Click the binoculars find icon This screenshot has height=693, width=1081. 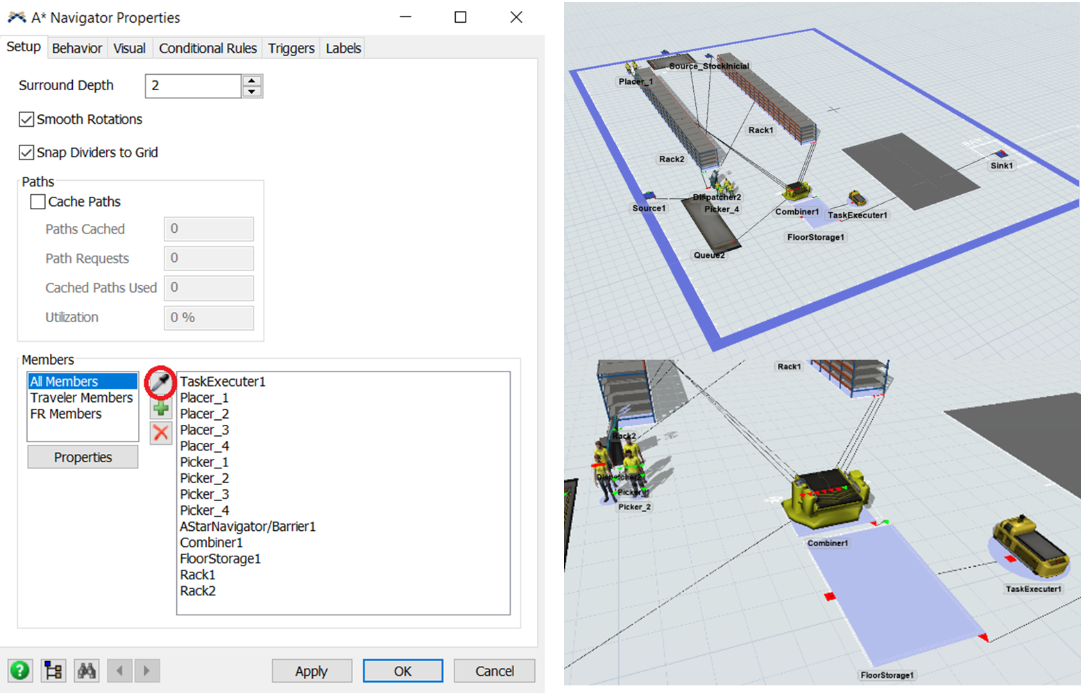[x=87, y=670]
